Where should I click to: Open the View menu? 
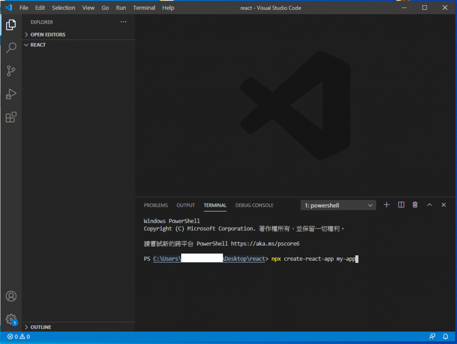click(x=88, y=8)
